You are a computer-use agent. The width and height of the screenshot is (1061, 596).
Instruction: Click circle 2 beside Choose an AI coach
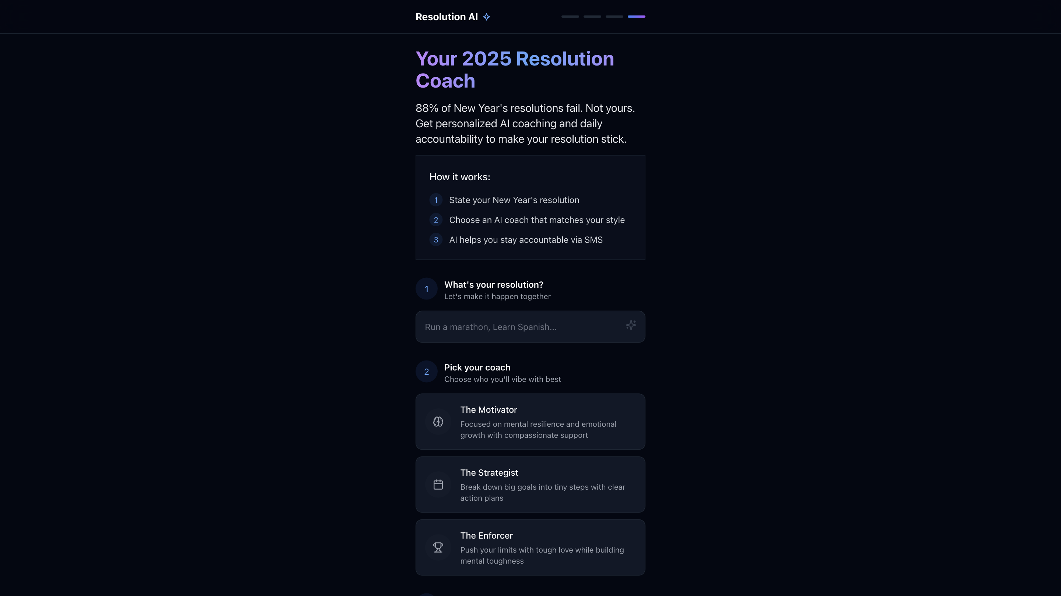pyautogui.click(x=436, y=220)
